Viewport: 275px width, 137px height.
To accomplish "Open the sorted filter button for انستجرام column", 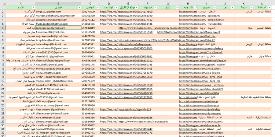I will coord(195,7).
